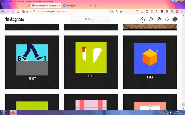Close the first leftmost tab
This screenshot has width=185, height=115.
28,6
